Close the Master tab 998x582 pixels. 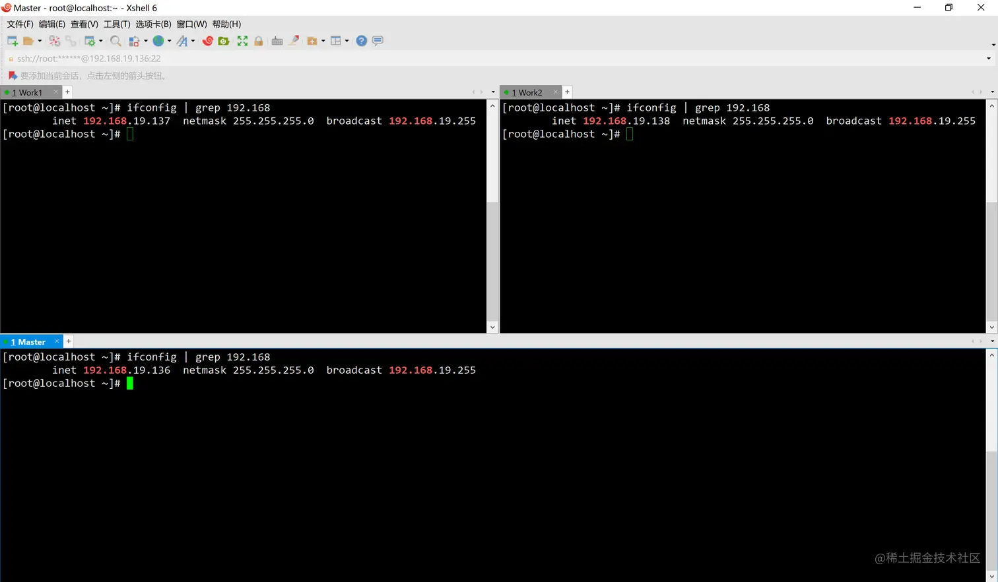coord(57,341)
